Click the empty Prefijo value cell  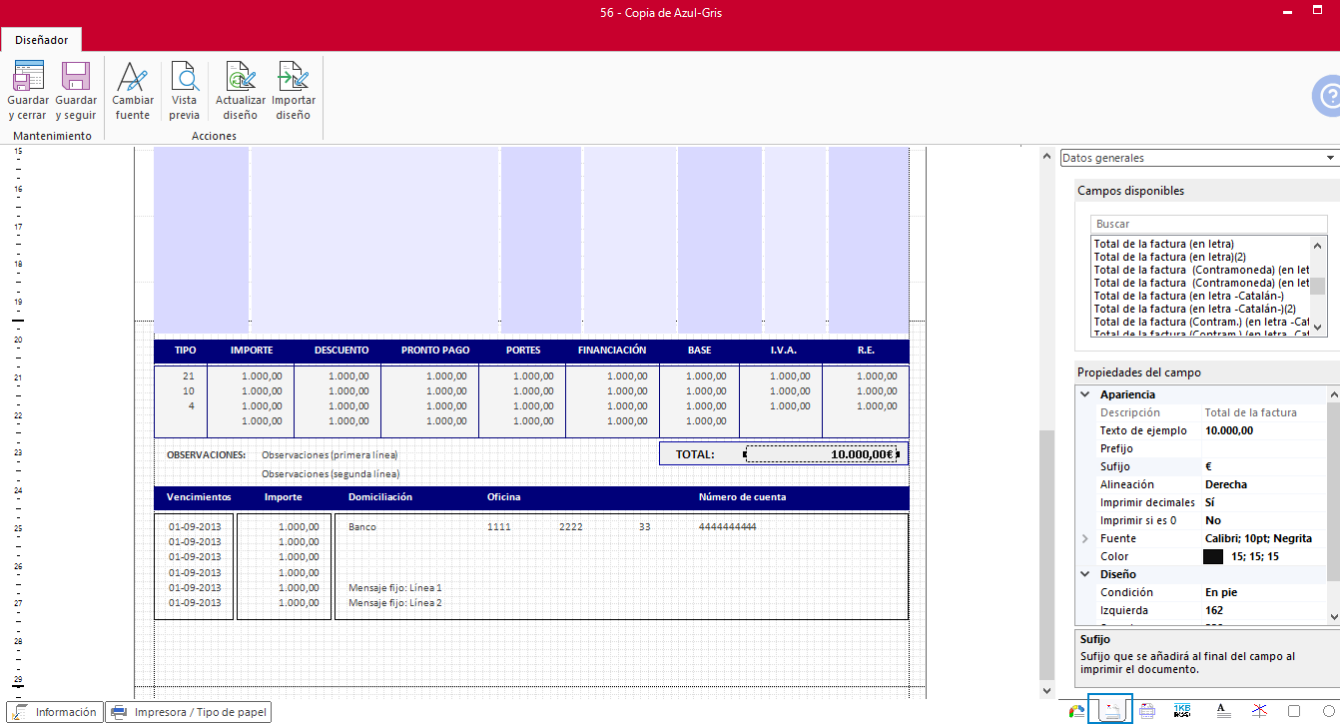[x=1265, y=448]
